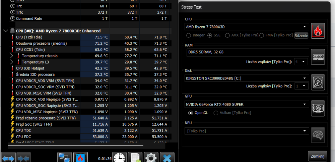
Task: Click the blue expand arrows toolbar icon
Action: [8, 158]
